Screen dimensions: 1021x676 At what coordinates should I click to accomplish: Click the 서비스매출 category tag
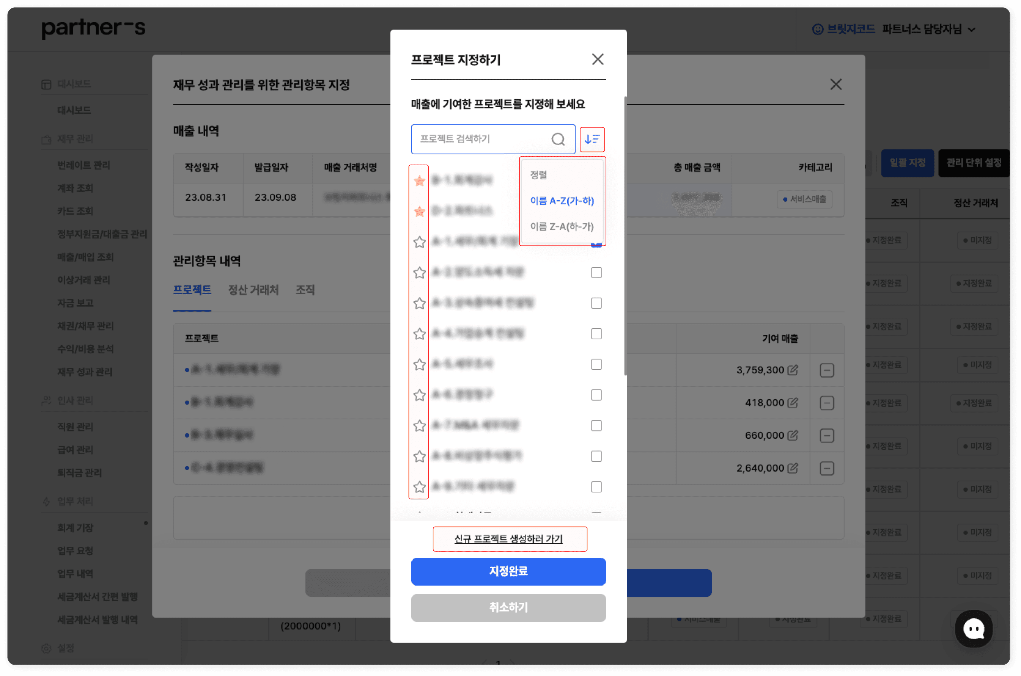(x=804, y=199)
